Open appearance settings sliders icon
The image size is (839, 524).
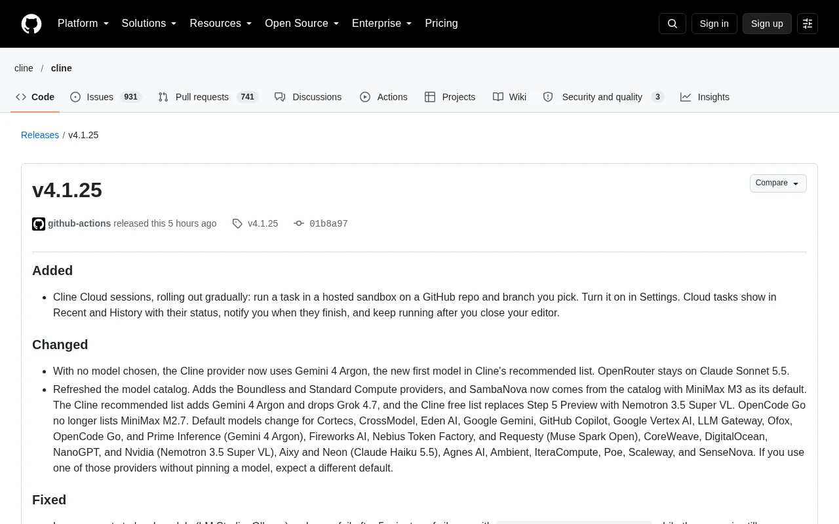(808, 24)
